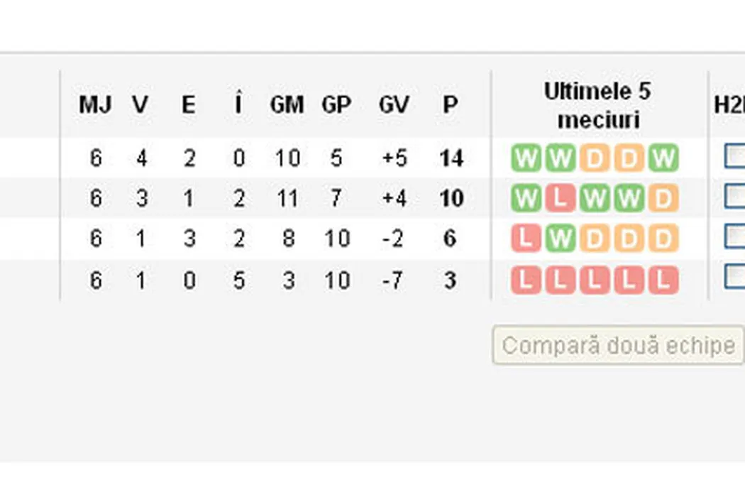Click the last L badge in fourth row
Image resolution: width=745 pixels, height=497 pixels.
tap(663, 280)
